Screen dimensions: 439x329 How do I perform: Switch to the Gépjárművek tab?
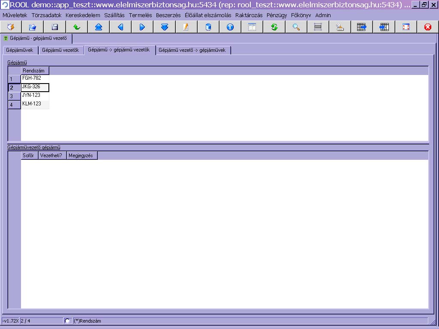[19, 50]
